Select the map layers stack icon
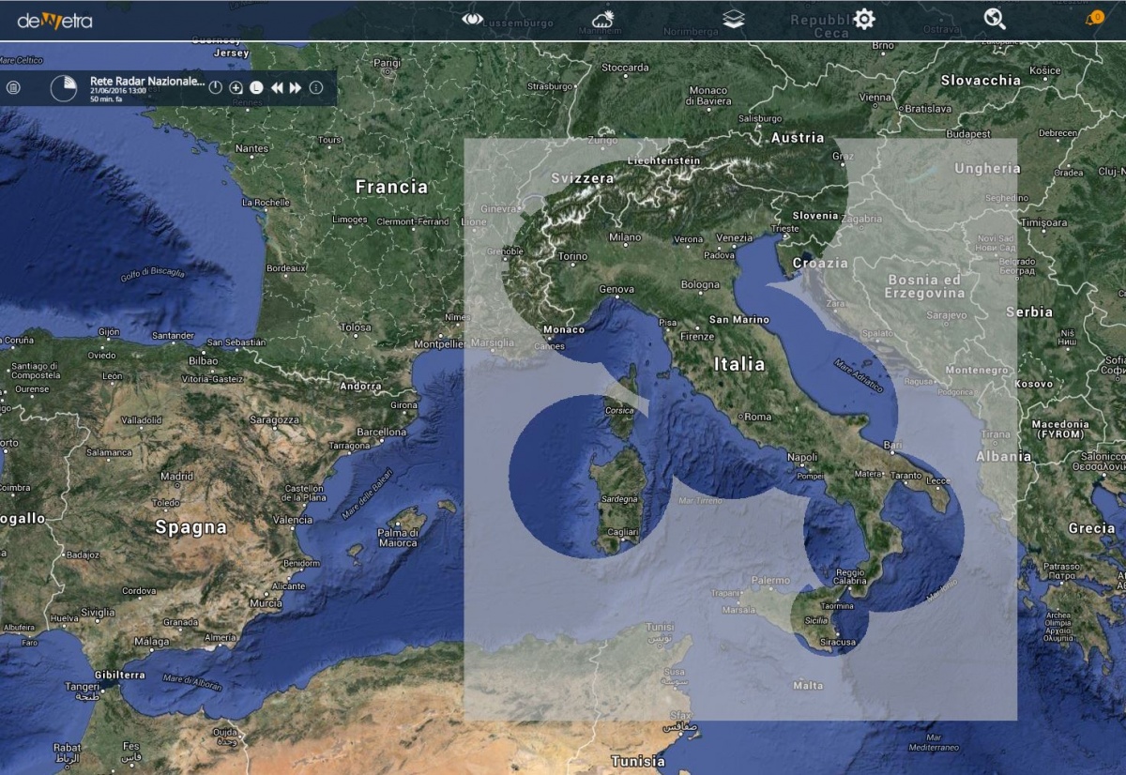This screenshot has width=1126, height=775. tap(732, 19)
